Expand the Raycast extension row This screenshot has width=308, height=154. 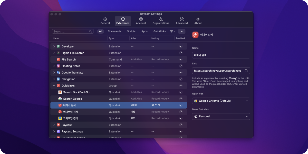pos(54,125)
